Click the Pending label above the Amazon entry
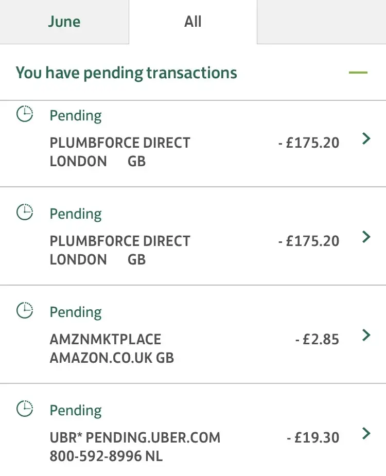 click(x=76, y=312)
